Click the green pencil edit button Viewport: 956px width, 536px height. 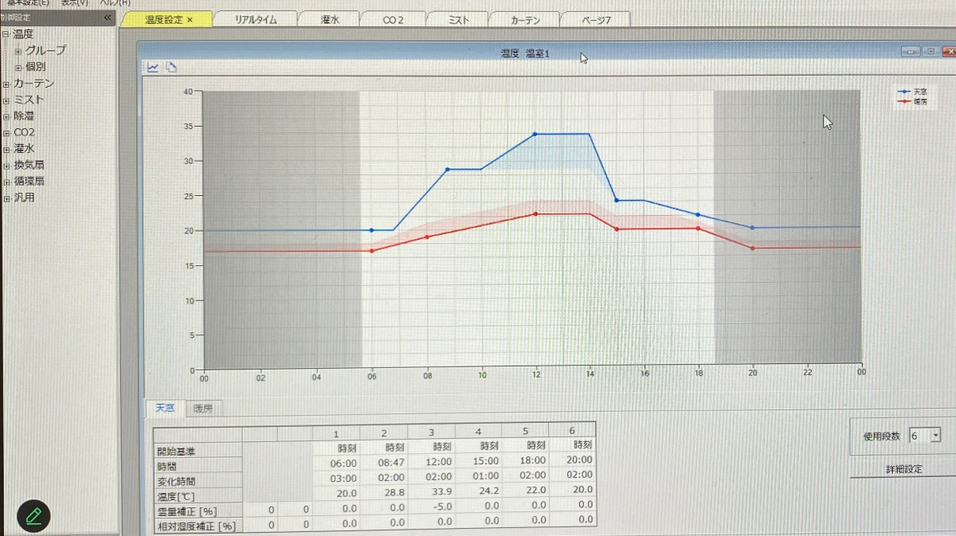click(33, 516)
